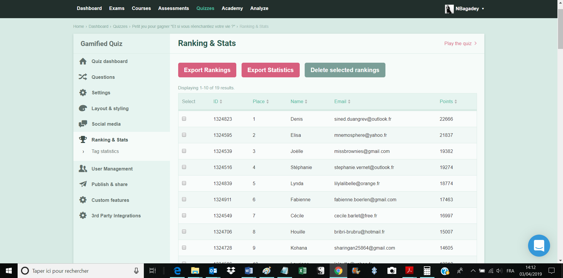The image size is (563, 278).
Task: Click the page vertical scrollbar thumb
Action: [x=560, y=29]
